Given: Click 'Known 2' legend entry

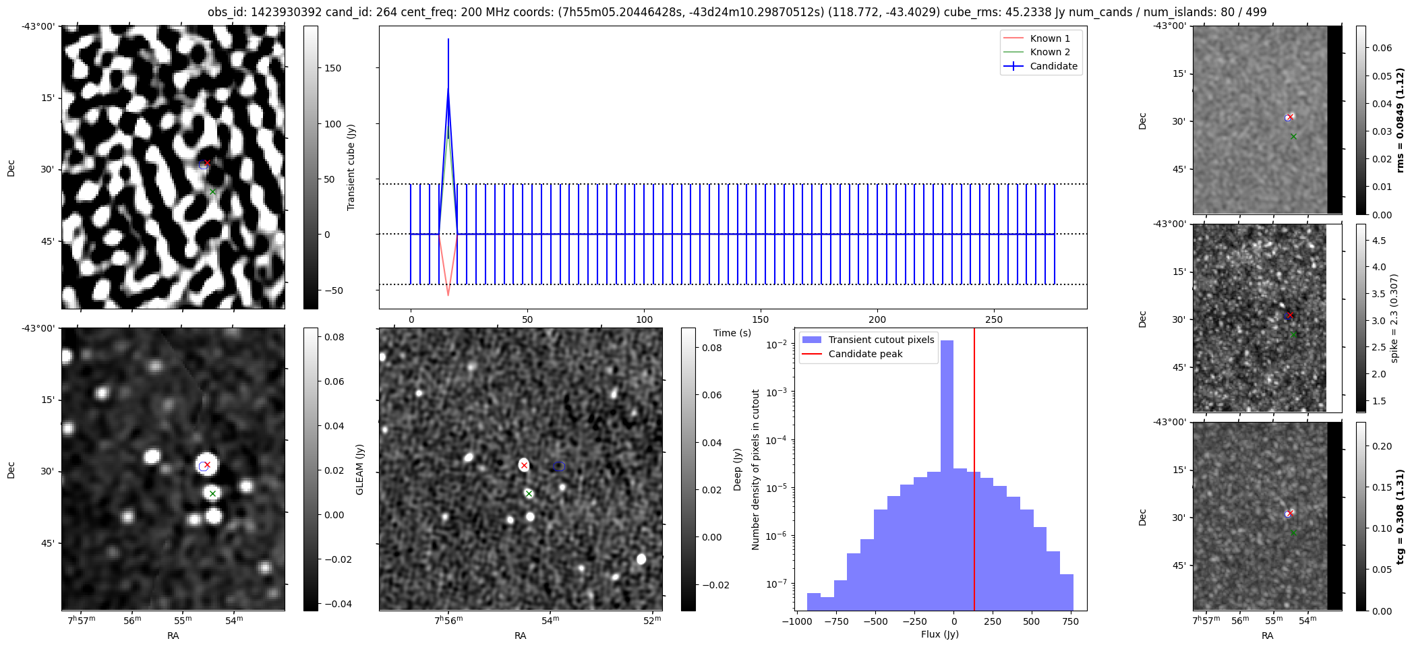Looking at the screenshot, I should click(1049, 52).
